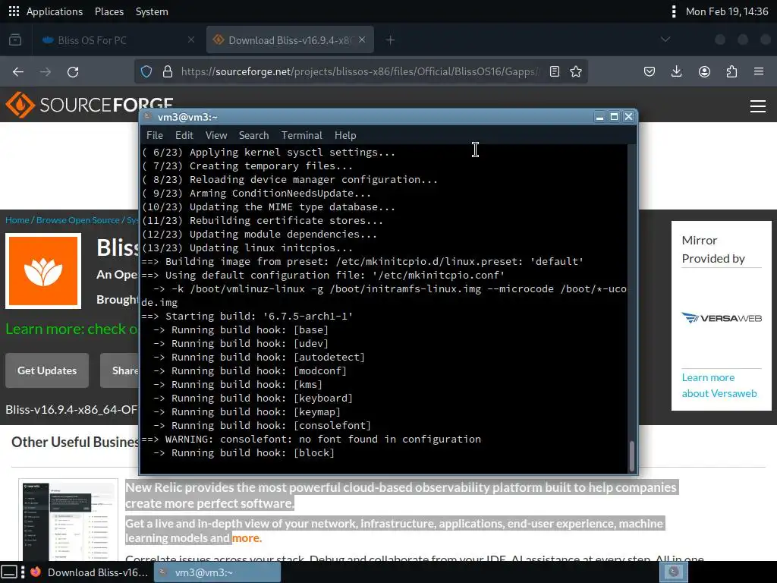
Task: Click the forward navigation arrow
Action: 46,72
